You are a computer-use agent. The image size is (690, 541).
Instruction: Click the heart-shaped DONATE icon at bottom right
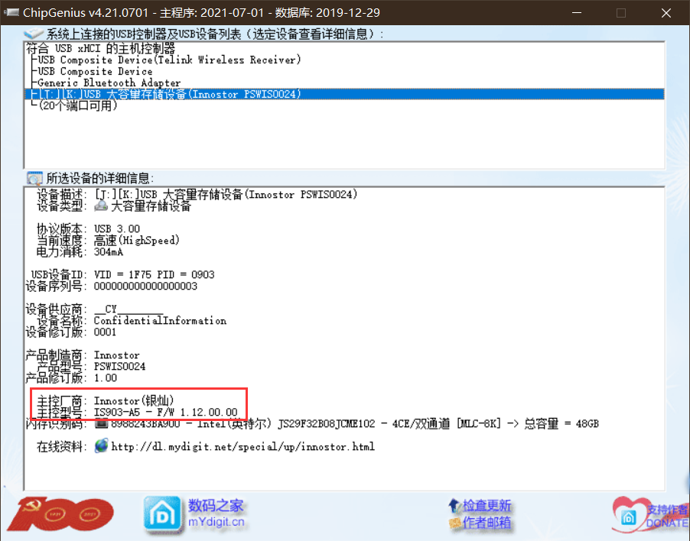point(629,514)
